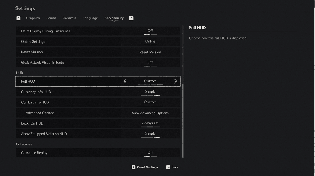Toggle the Online Settings value
315x176 pixels.
pos(150,41)
